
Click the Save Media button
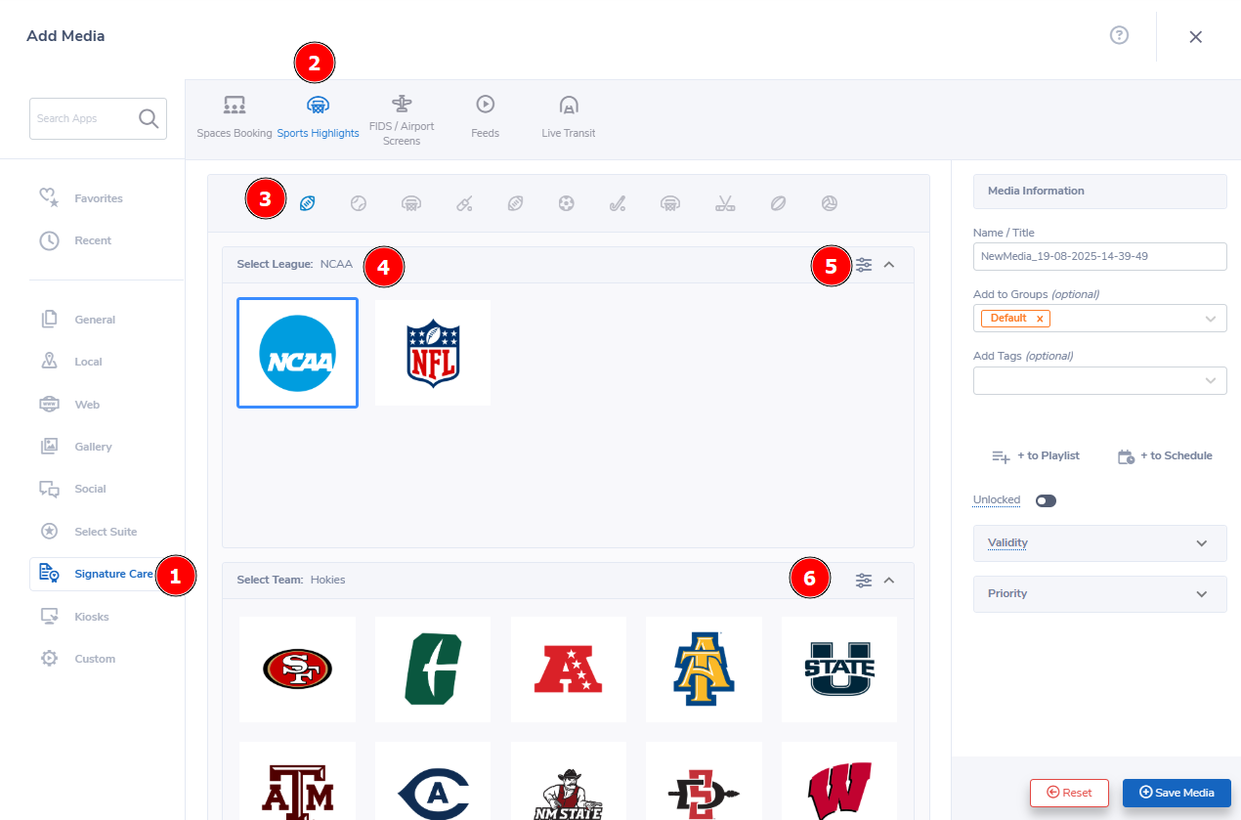[x=1177, y=793]
